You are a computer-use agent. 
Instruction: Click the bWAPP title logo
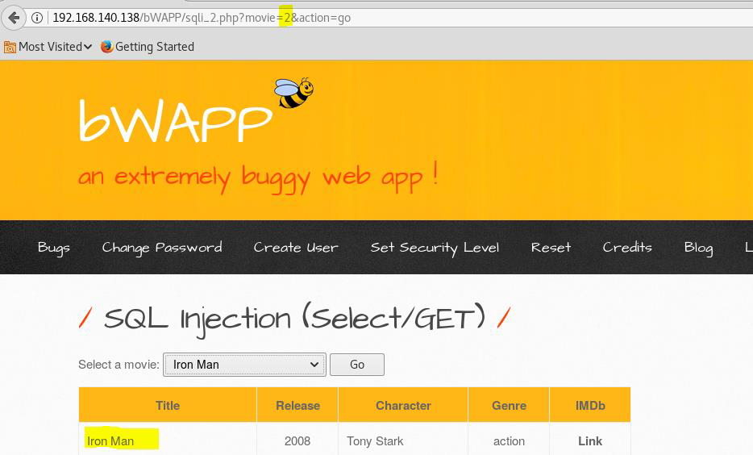point(175,123)
